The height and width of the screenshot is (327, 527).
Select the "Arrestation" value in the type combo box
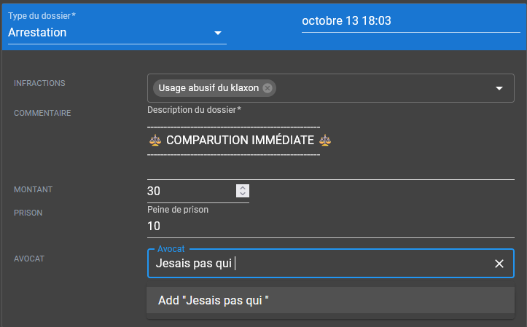[38, 33]
